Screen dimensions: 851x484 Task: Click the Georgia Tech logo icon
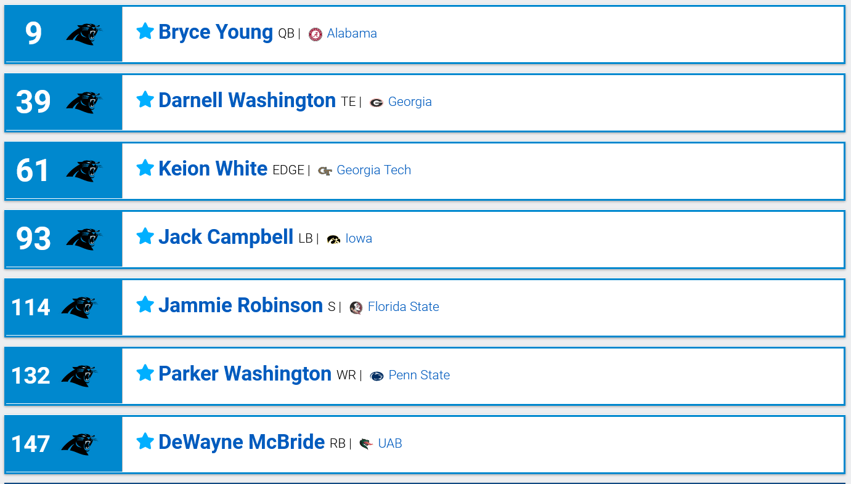tap(325, 171)
